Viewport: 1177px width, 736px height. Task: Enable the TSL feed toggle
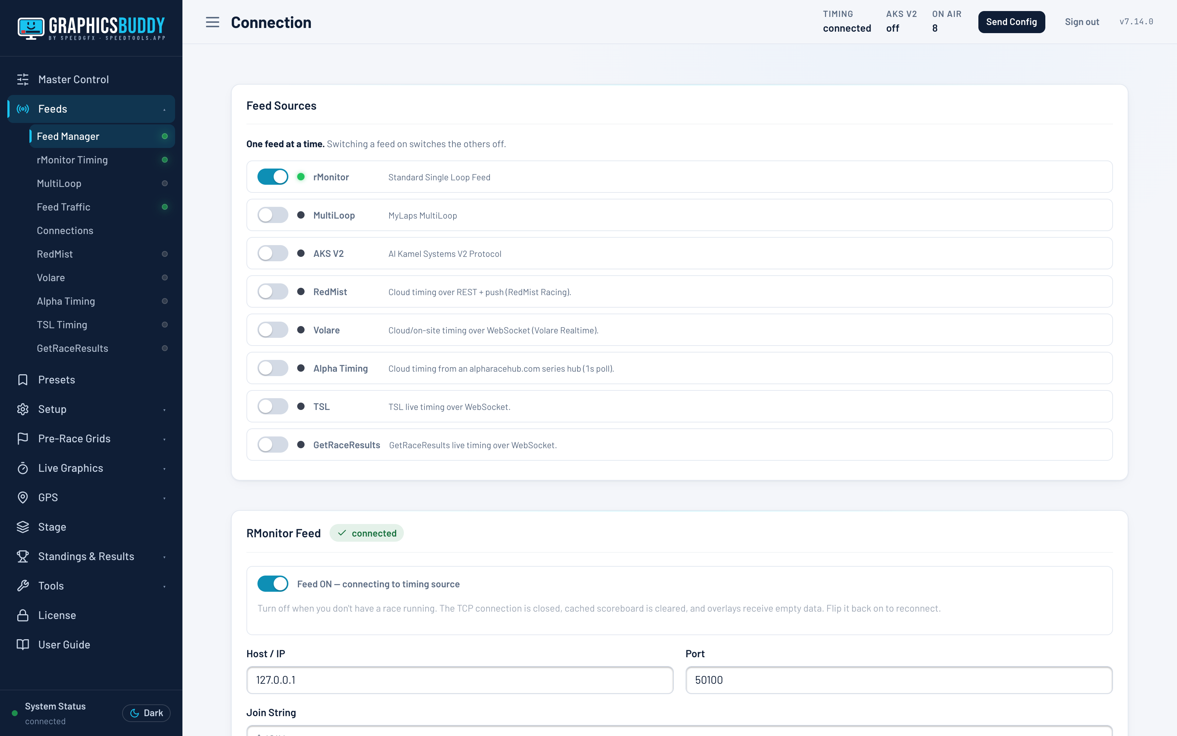coord(273,406)
